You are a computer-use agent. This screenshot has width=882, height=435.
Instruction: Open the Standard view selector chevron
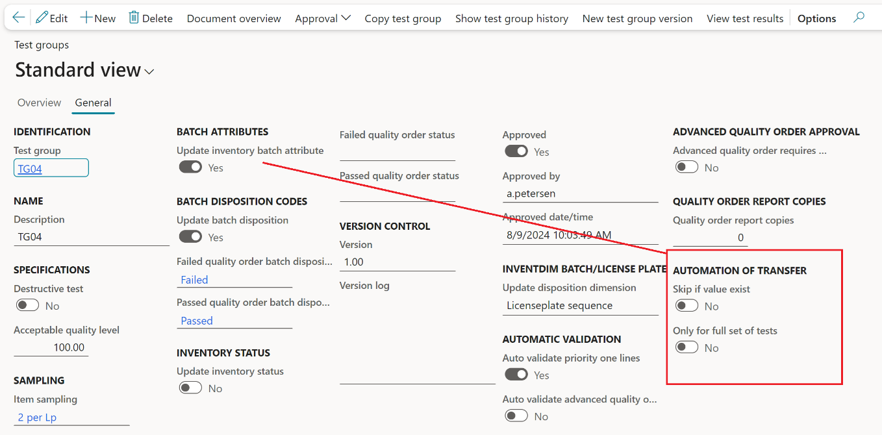(x=149, y=71)
